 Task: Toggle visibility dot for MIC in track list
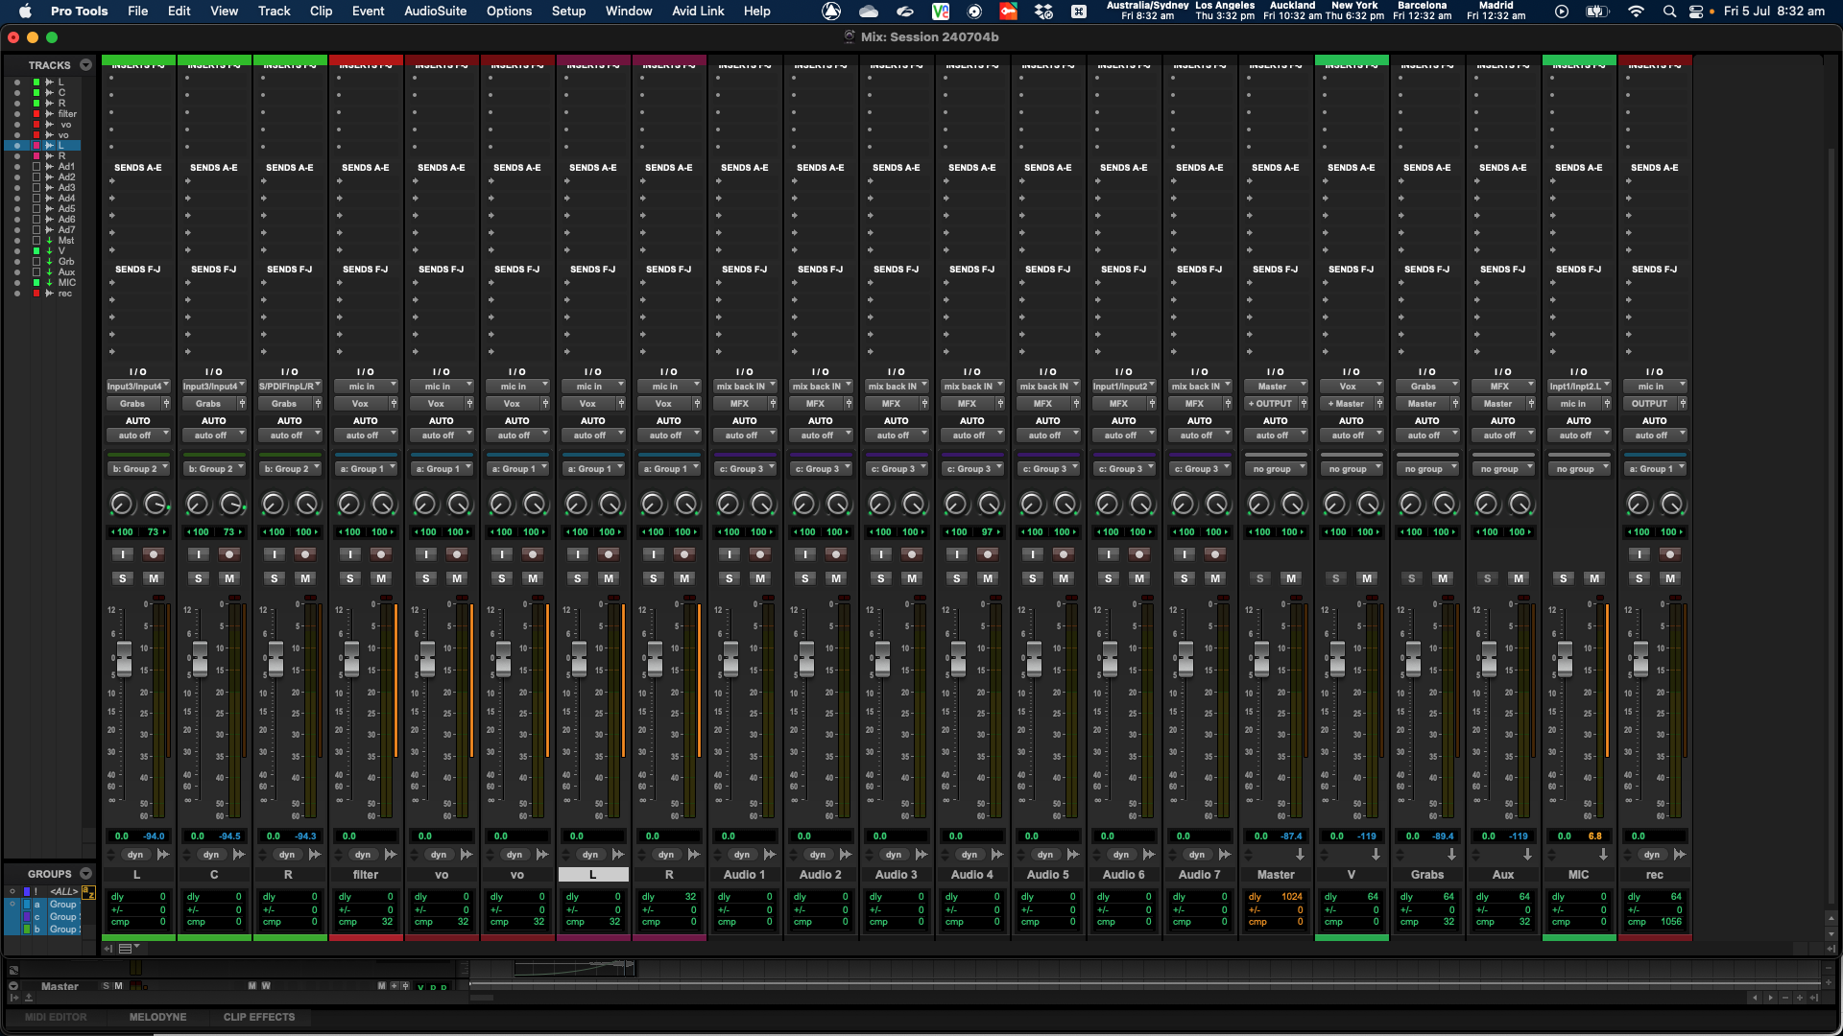[16, 283]
